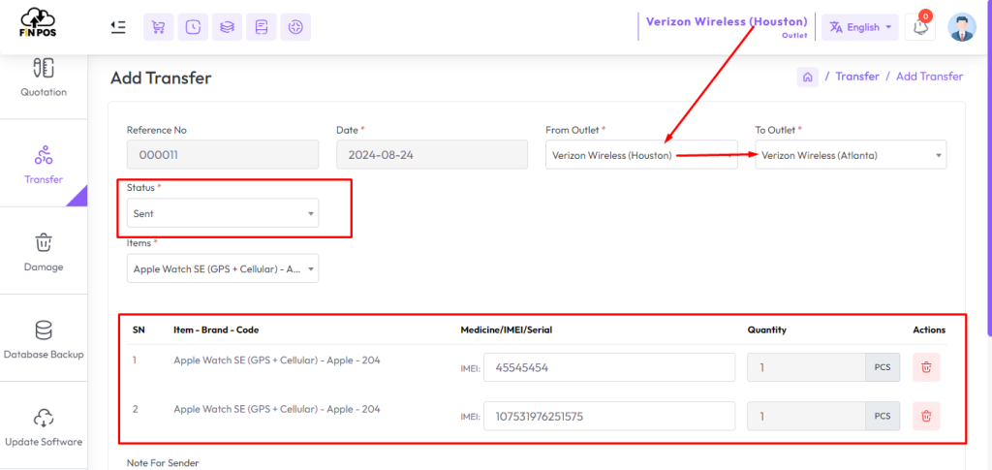
Task: Click the first row's Apple Watch SE item name
Action: (277, 360)
